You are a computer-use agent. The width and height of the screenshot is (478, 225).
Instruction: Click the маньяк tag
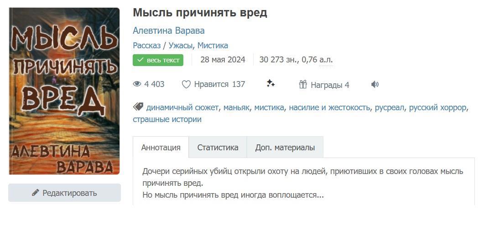pyautogui.click(x=236, y=107)
